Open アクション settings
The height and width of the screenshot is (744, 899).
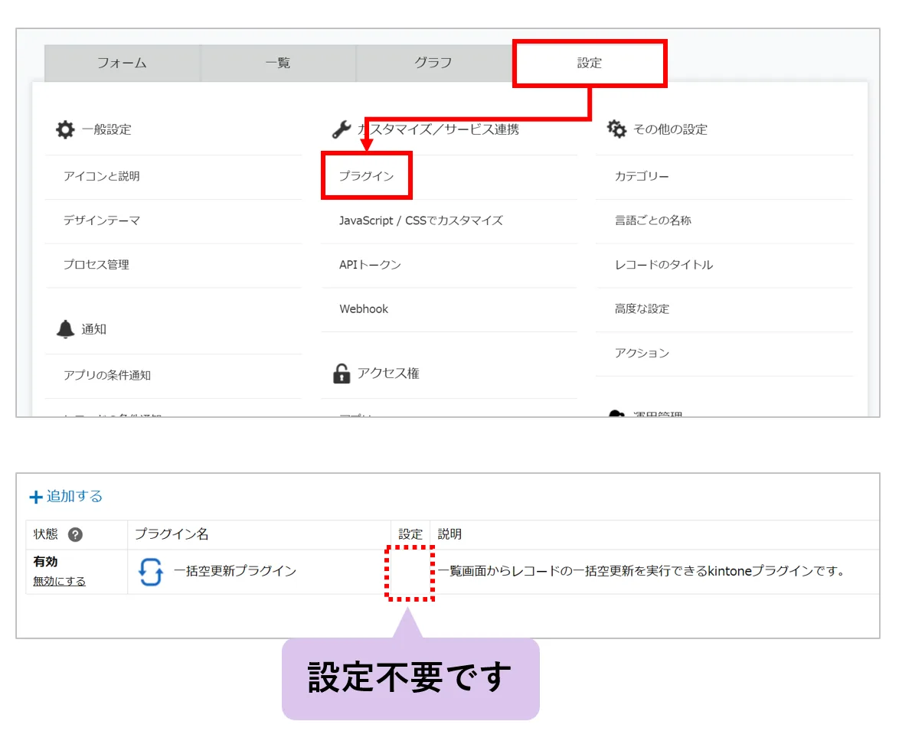[x=642, y=353]
